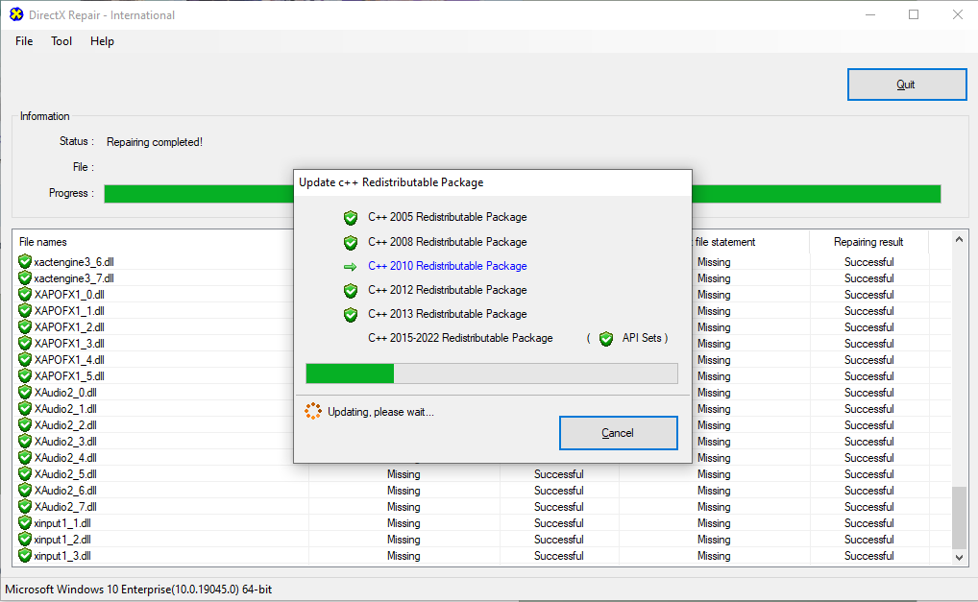Click the shield icon beside C++ 2013 package

pos(351,314)
